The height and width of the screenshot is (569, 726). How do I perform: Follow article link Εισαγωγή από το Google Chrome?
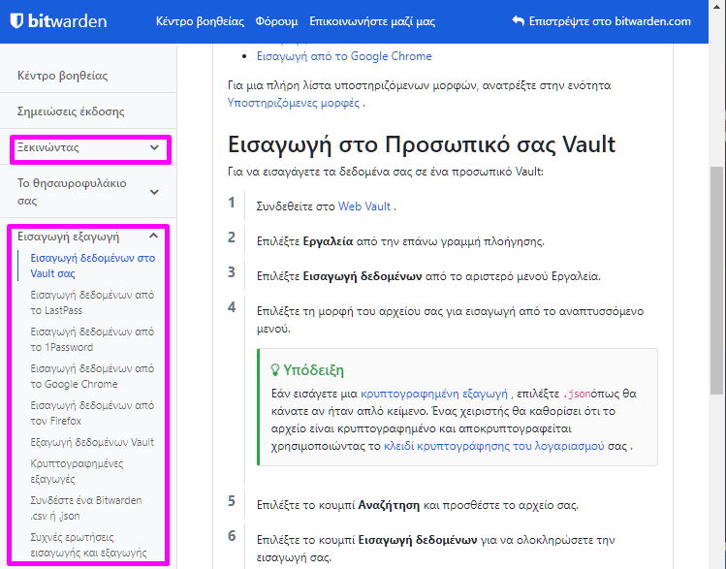tap(344, 56)
